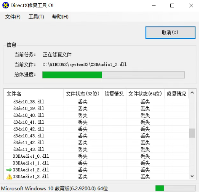Select the d3dx11_42.dll row
The width and height of the screenshot is (199, 192).
(97, 143)
